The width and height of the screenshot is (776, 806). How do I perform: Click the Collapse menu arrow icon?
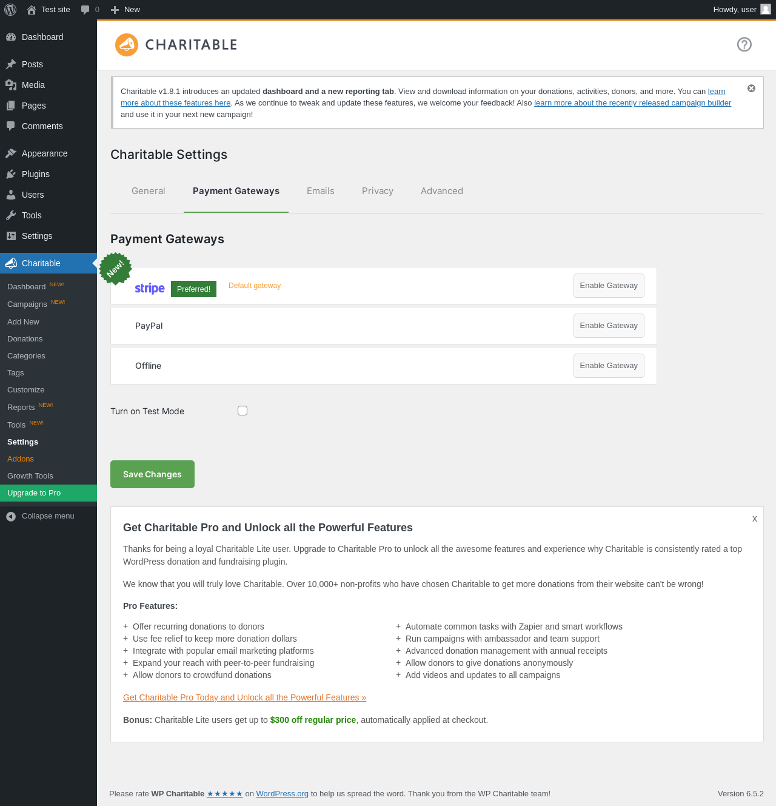[x=11, y=516]
